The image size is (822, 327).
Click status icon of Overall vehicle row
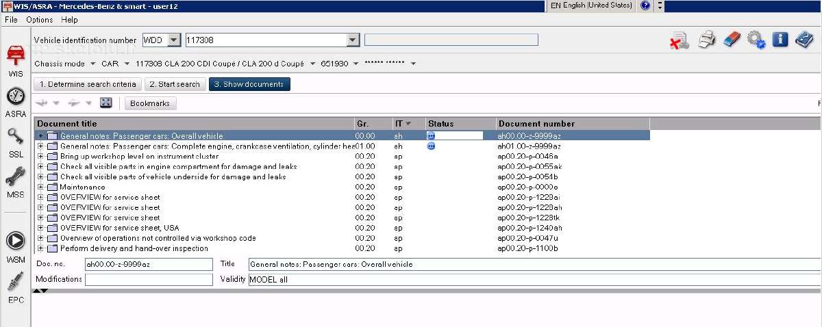pos(431,136)
